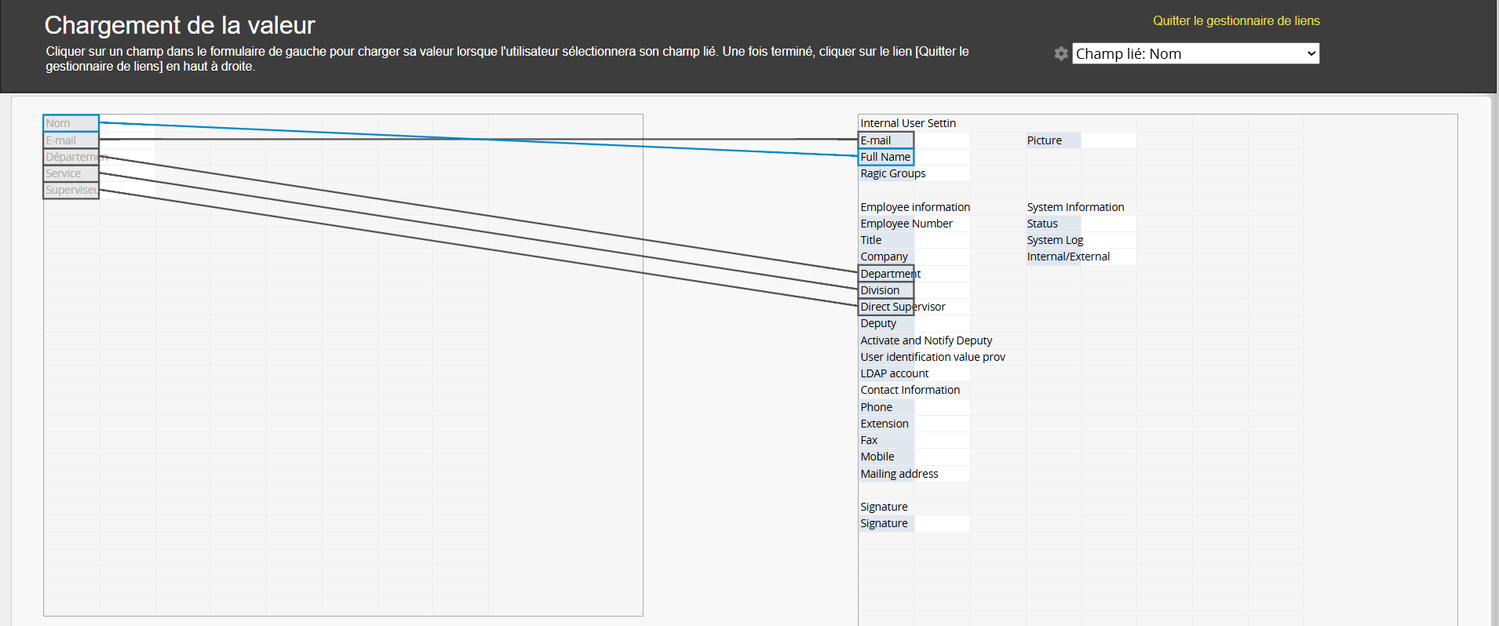Click the E-mail field in right form
Viewport: 1499px width, 626px height.
pyautogui.click(x=885, y=140)
